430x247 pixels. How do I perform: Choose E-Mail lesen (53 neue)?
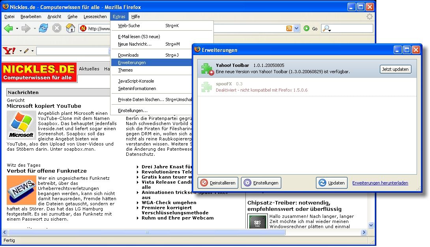pos(151,36)
